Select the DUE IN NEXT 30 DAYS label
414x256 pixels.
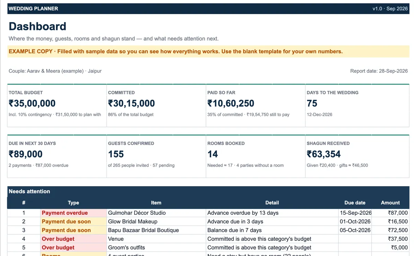click(32, 143)
